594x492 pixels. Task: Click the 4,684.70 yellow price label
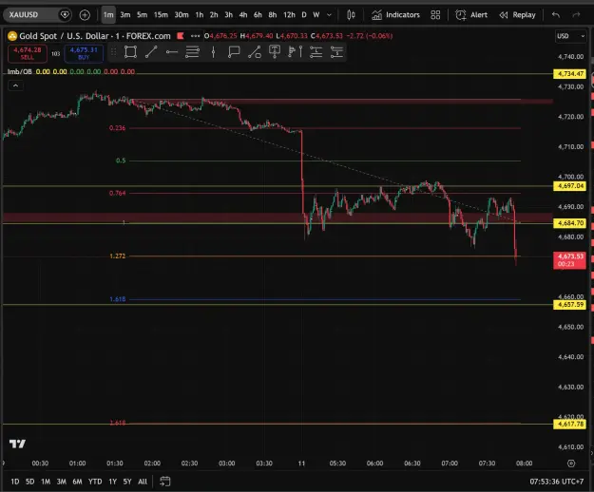click(x=569, y=223)
